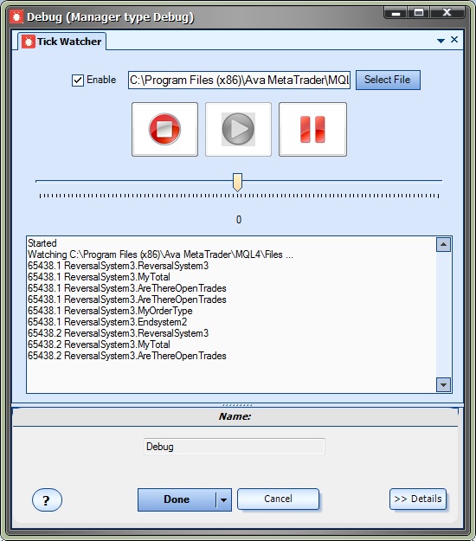The height and width of the screenshot is (541, 476).
Task: Select the ReversalSystem3.Endsystem2 log line
Action: pos(107,322)
